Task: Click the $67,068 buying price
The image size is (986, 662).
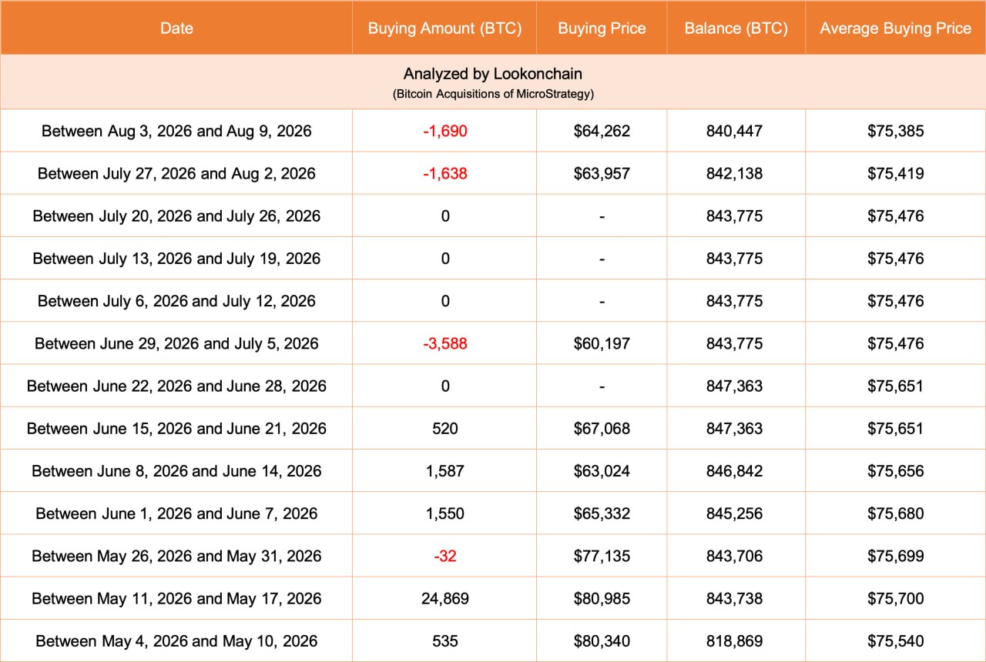Action: tap(602, 428)
